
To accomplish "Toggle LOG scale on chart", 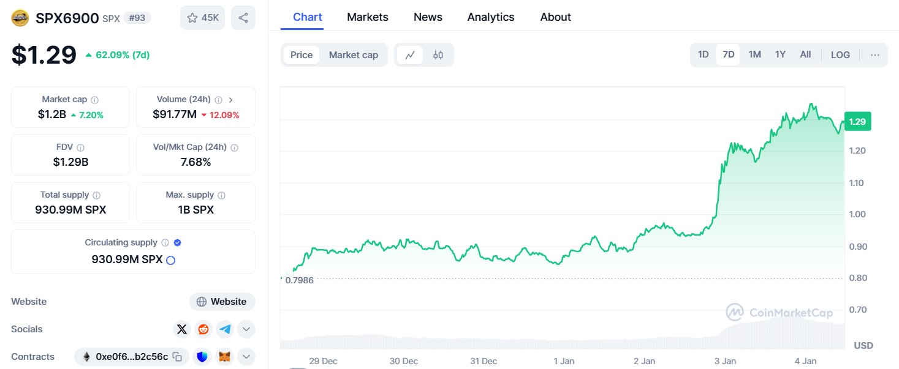I will (840, 55).
